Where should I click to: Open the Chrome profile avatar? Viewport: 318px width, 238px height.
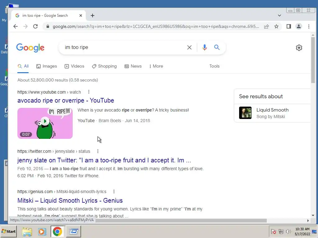pyautogui.click(x=299, y=26)
